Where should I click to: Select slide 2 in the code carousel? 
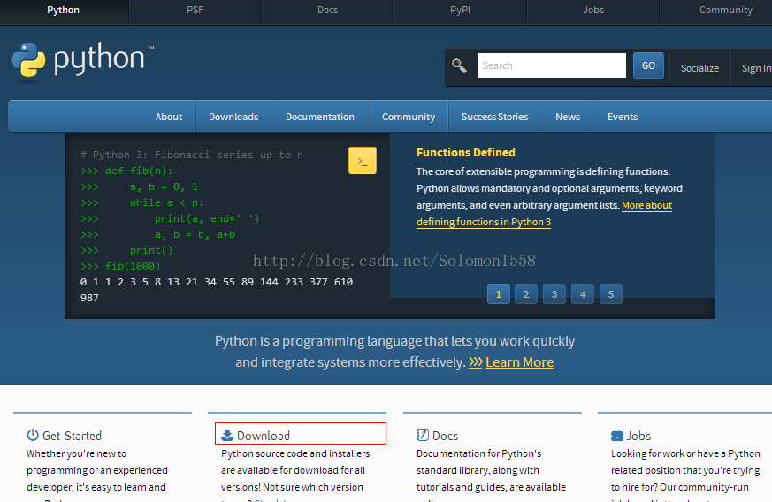coord(526,294)
